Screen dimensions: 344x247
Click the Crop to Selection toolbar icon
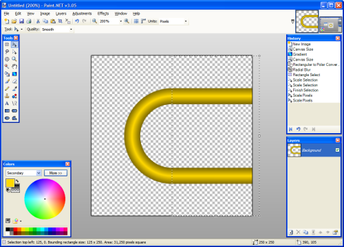point(60,21)
